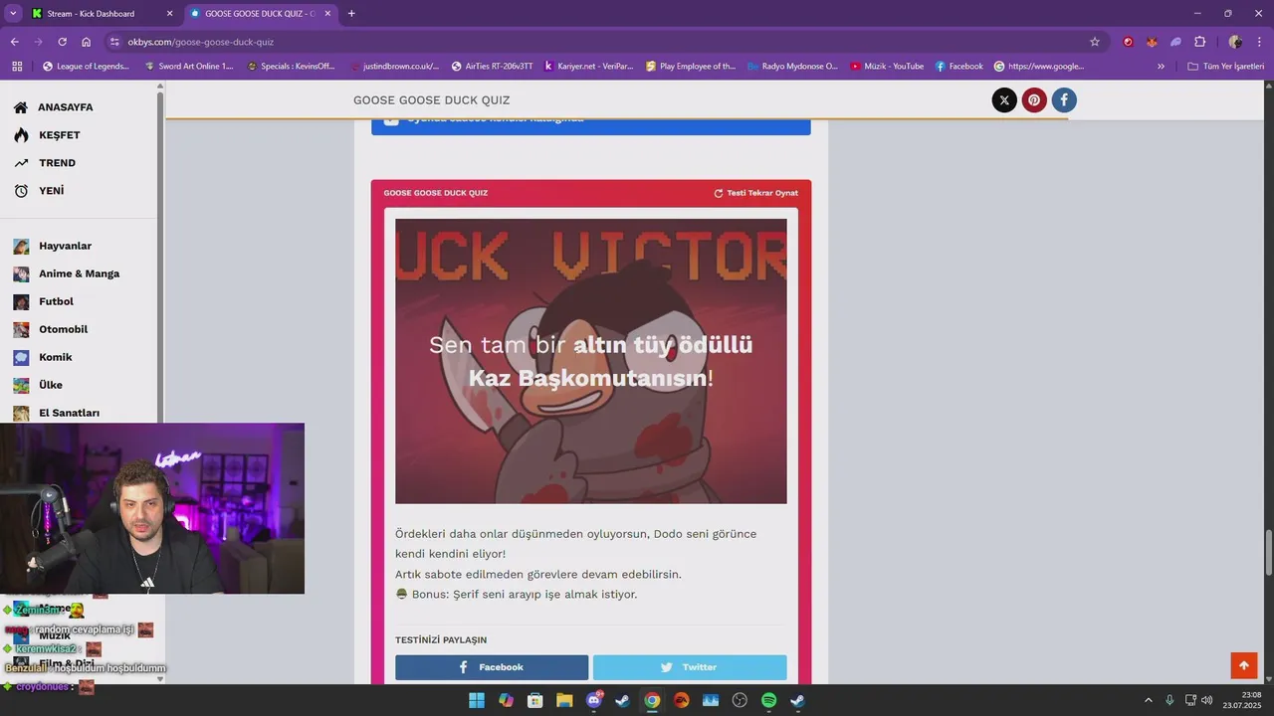Bookmark this page with the star icon
Image resolution: width=1274 pixels, height=716 pixels.
(x=1095, y=42)
